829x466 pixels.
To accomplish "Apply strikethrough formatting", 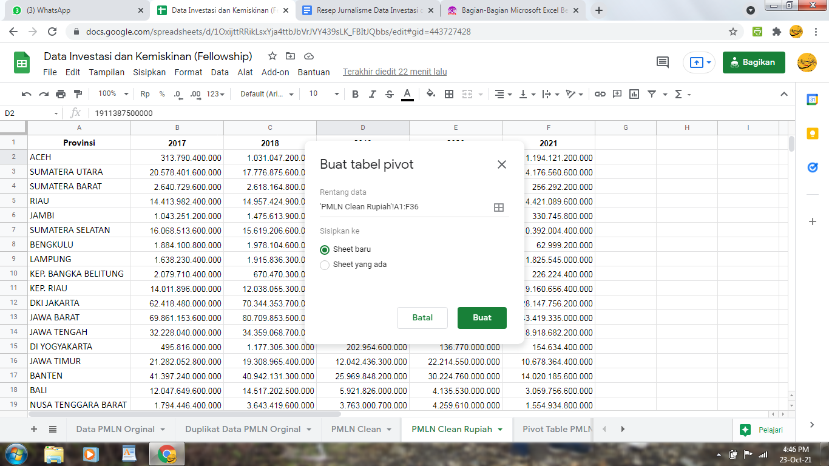I will tap(390, 94).
